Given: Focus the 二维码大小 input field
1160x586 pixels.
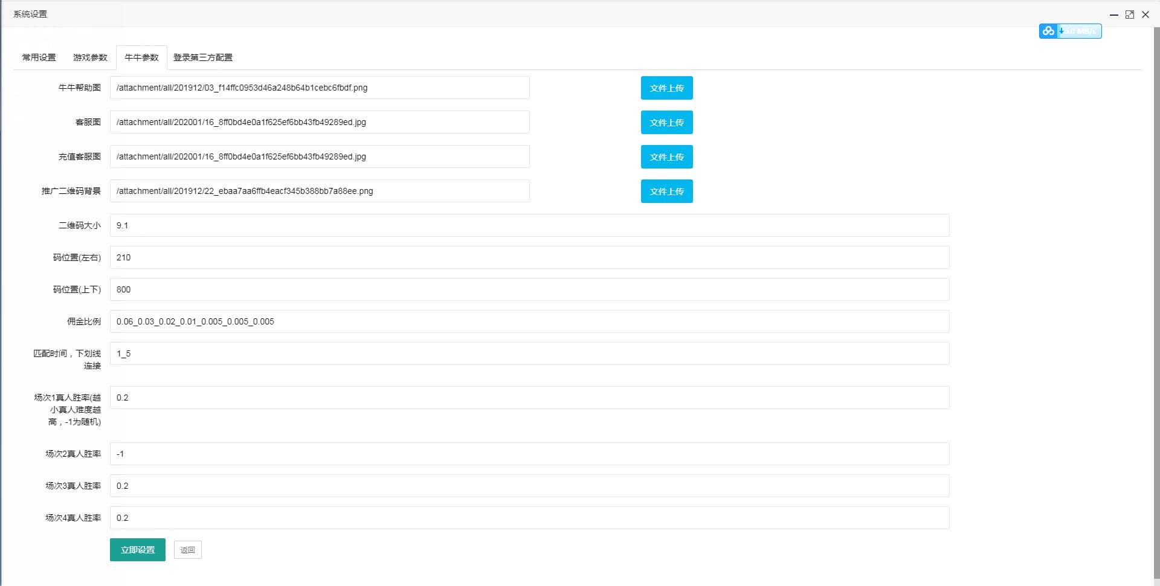Looking at the screenshot, I should tap(529, 225).
